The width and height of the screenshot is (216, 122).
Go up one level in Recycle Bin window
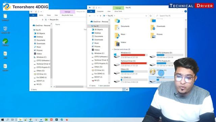43,20
